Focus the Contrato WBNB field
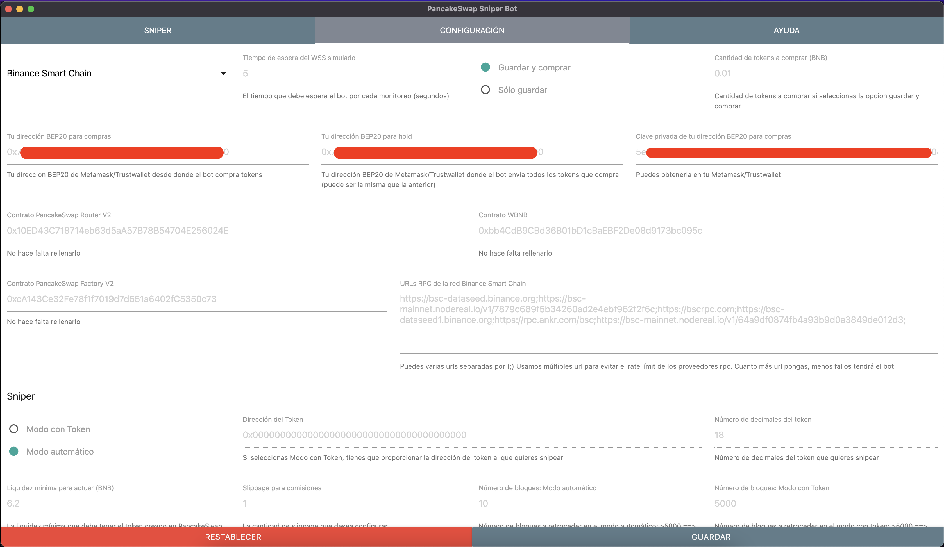The width and height of the screenshot is (944, 547). 708,231
